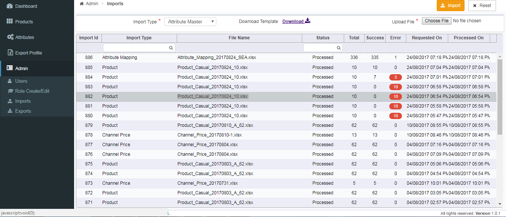Click the Download template link

pos(293,22)
